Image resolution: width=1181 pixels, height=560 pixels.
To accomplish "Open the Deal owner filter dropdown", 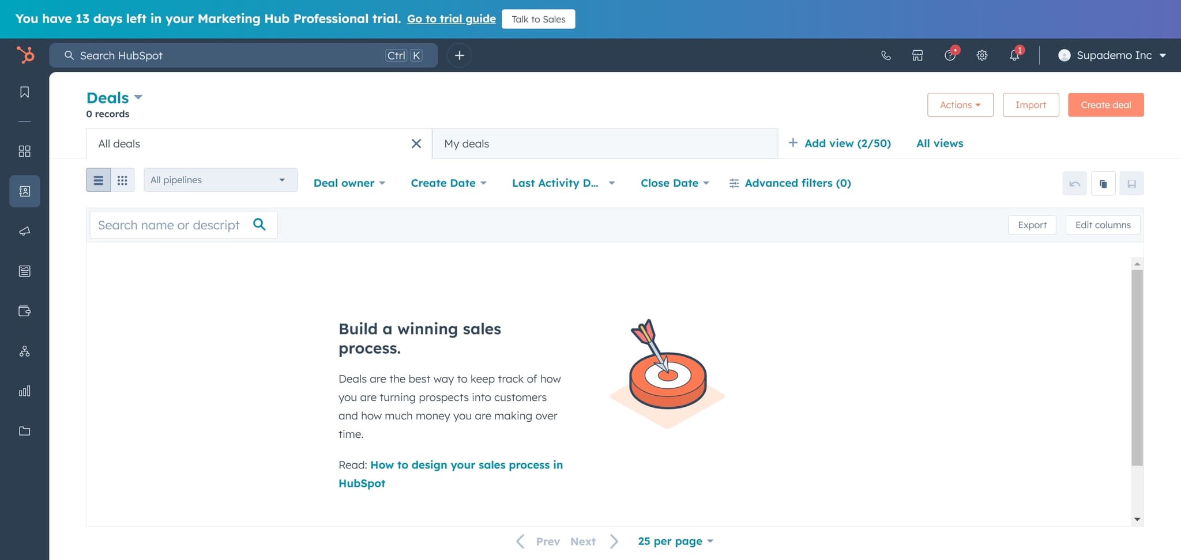I will pos(349,183).
